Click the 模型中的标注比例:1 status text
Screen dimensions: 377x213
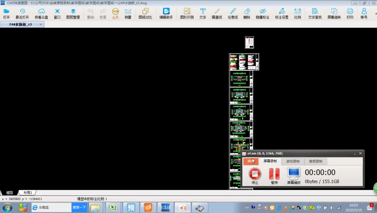[92, 199]
